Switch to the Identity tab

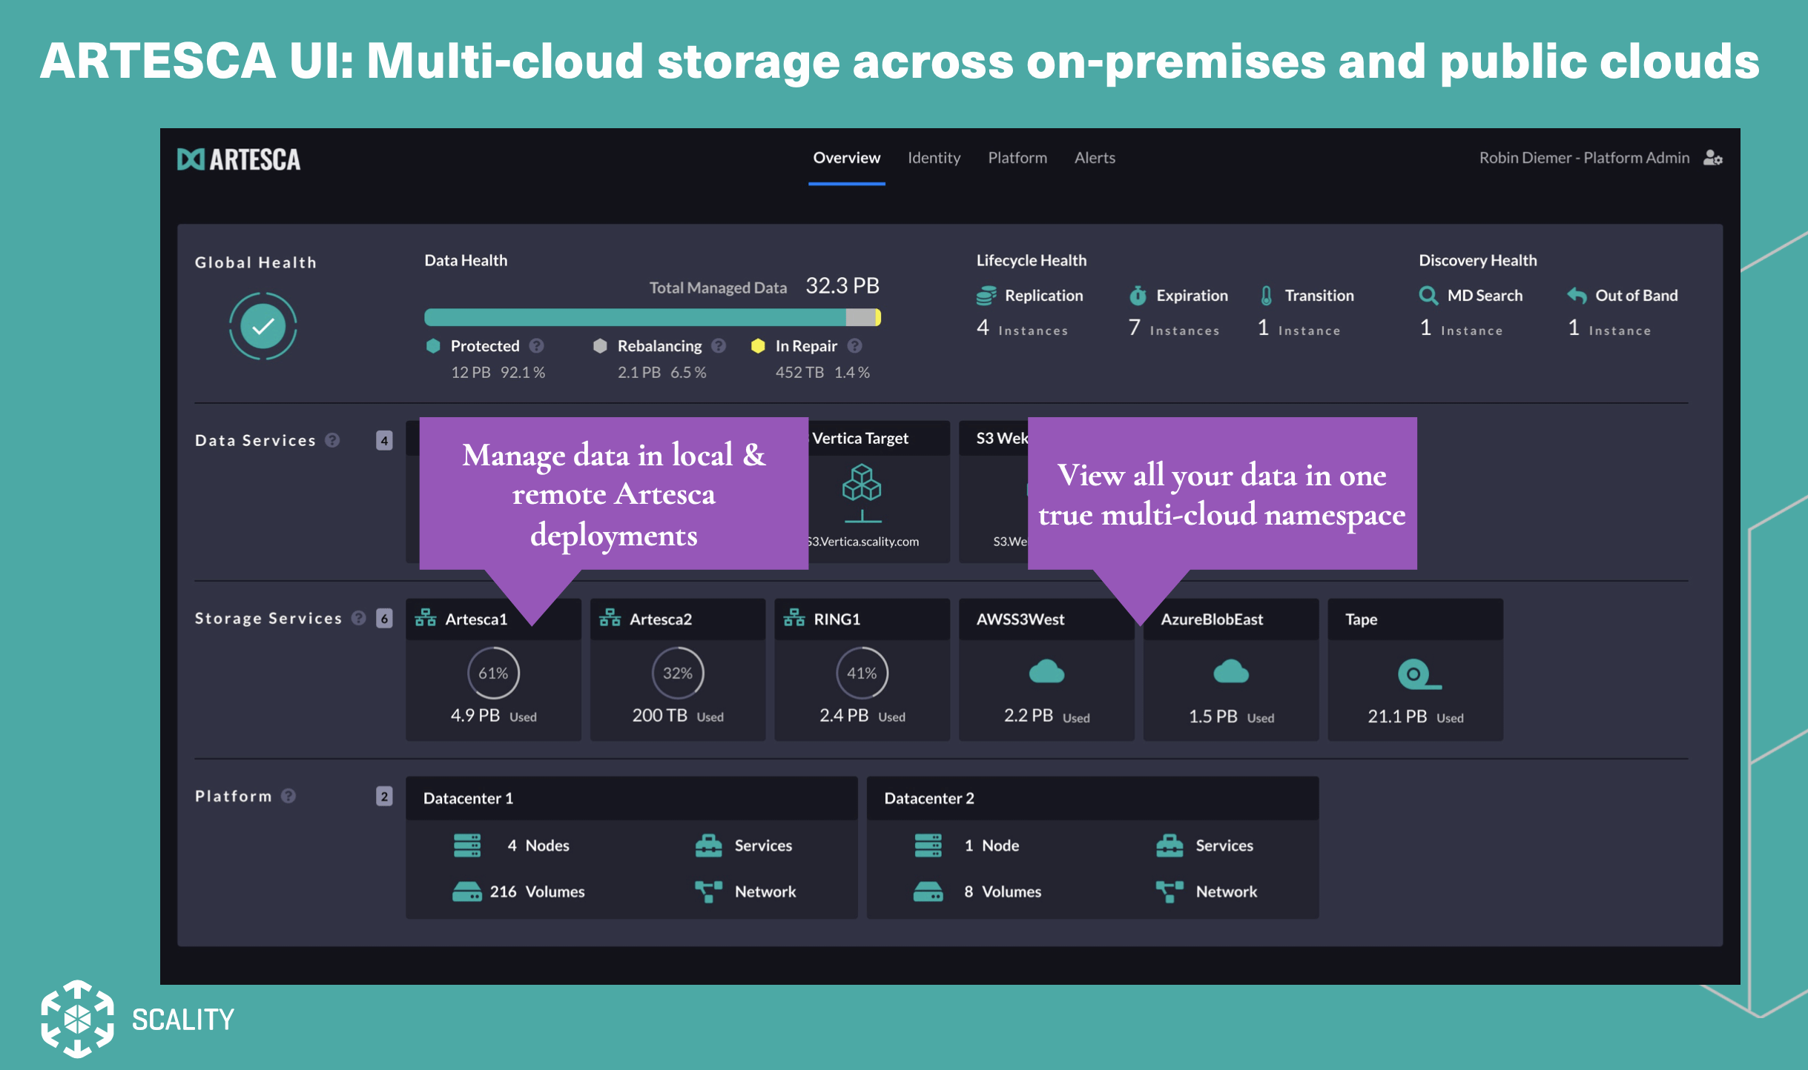[x=934, y=158]
